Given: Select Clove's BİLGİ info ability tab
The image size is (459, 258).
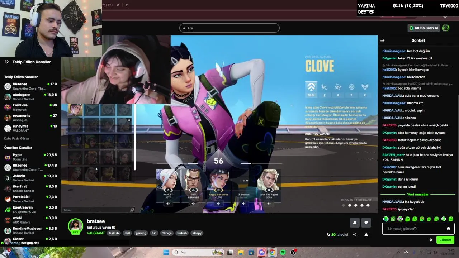Looking at the screenshot, I should click(x=311, y=89).
